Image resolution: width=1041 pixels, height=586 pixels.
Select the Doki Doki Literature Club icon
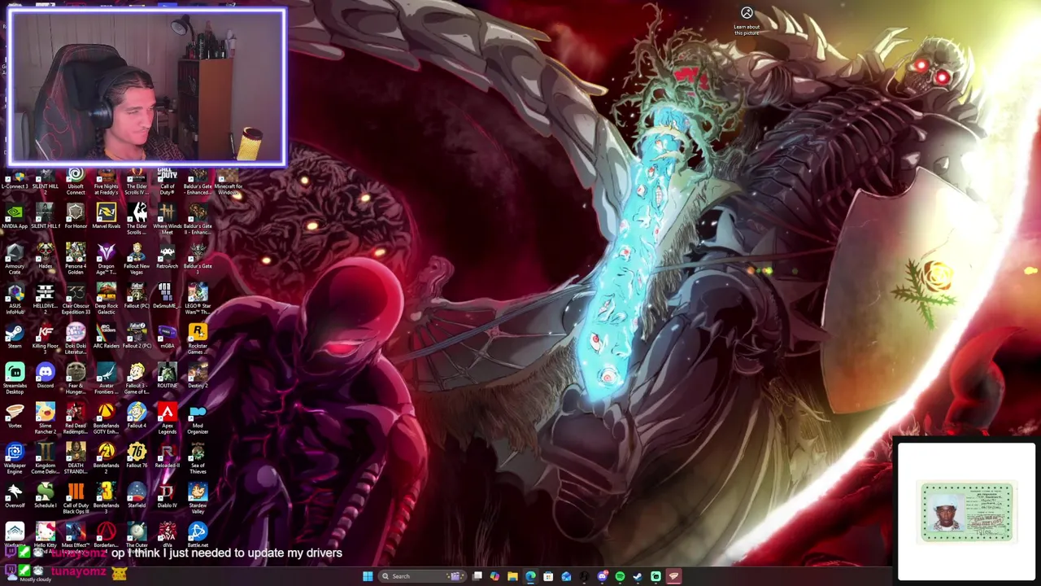coord(76,340)
